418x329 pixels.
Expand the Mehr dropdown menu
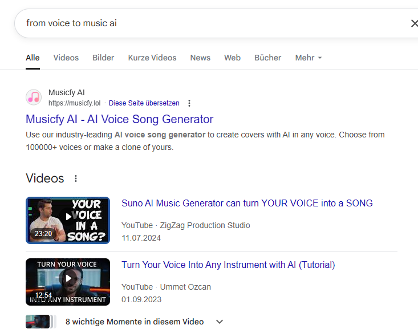pos(309,58)
